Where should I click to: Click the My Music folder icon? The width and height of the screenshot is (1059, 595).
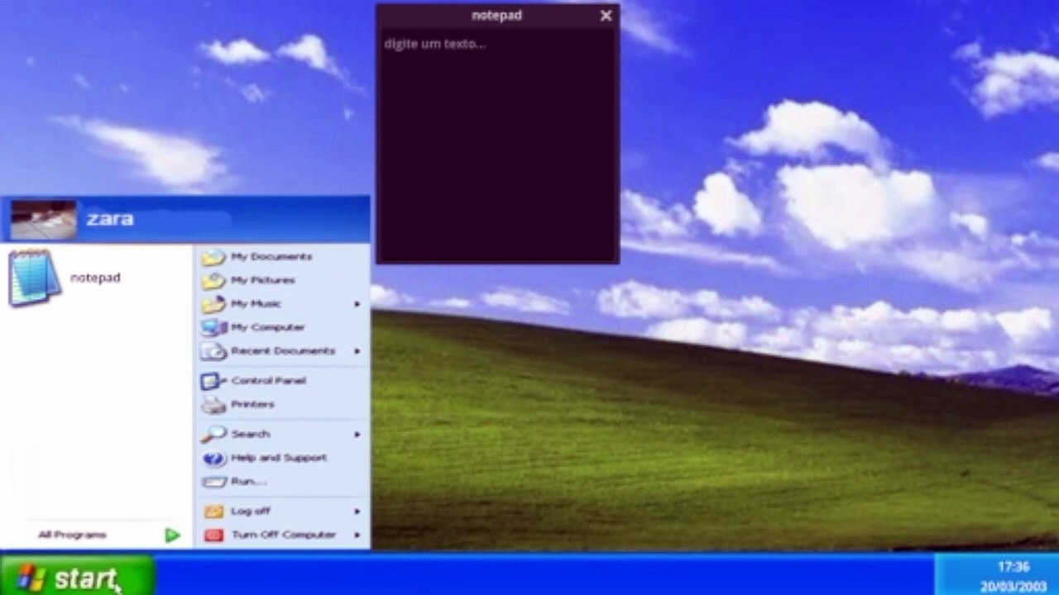[213, 304]
